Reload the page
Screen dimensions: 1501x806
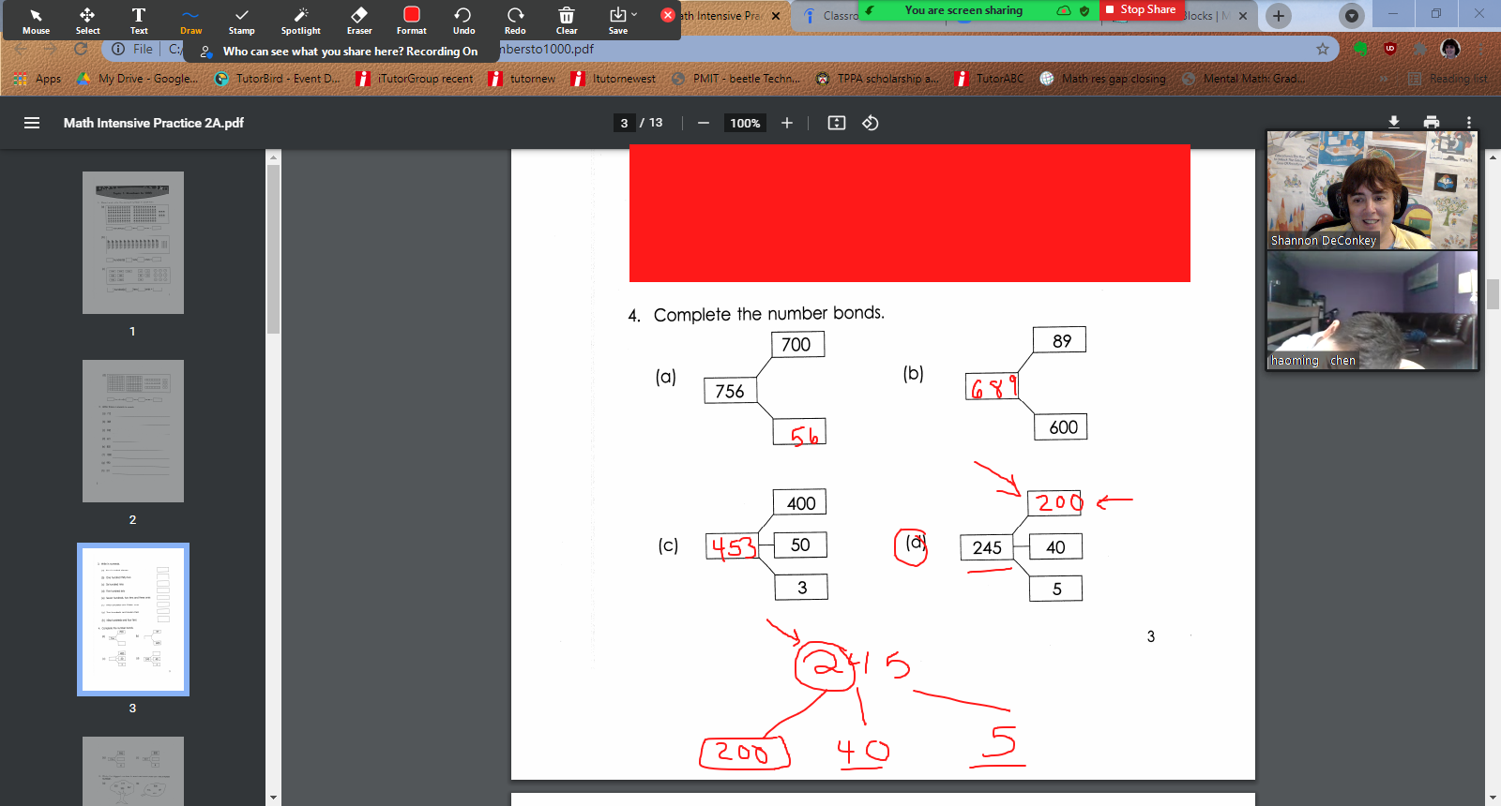81,49
